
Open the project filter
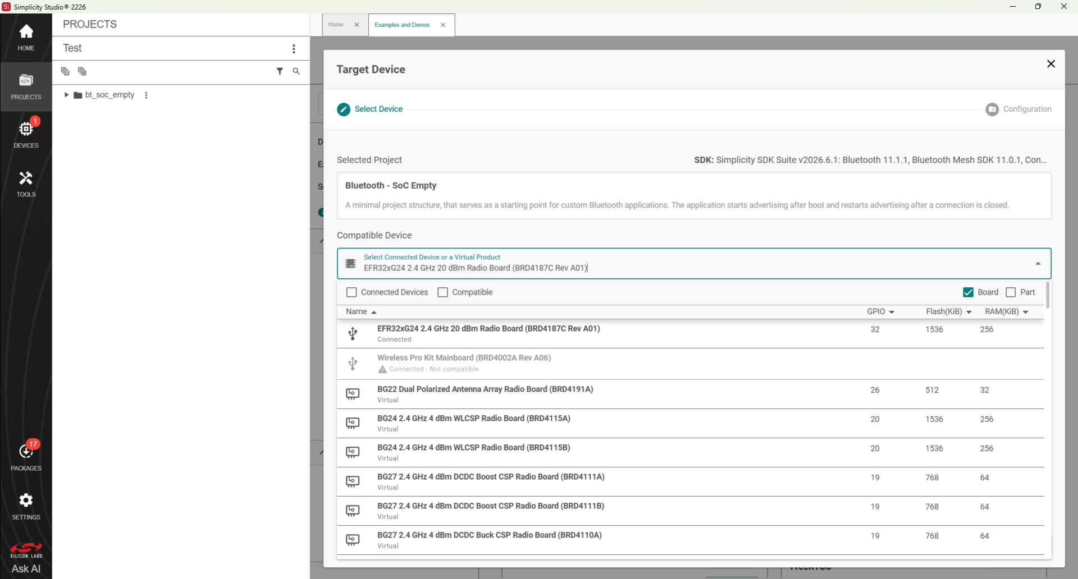click(280, 71)
